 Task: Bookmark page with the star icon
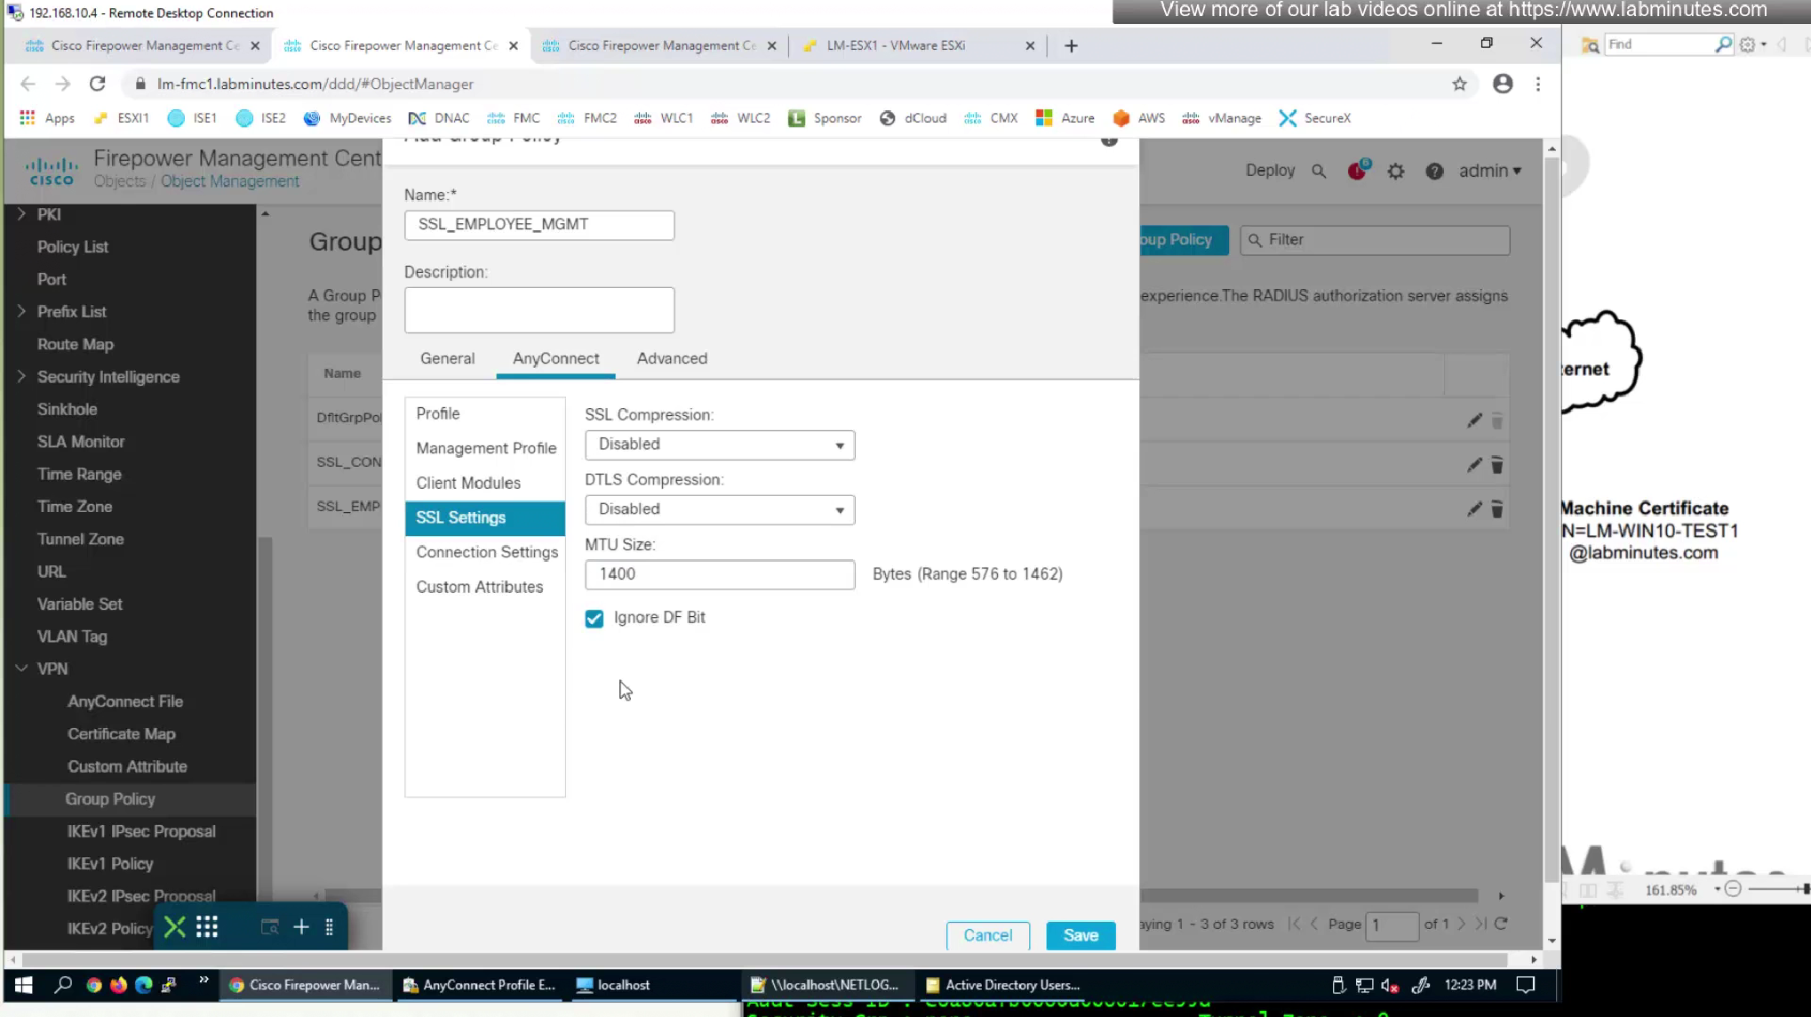pos(1459,84)
